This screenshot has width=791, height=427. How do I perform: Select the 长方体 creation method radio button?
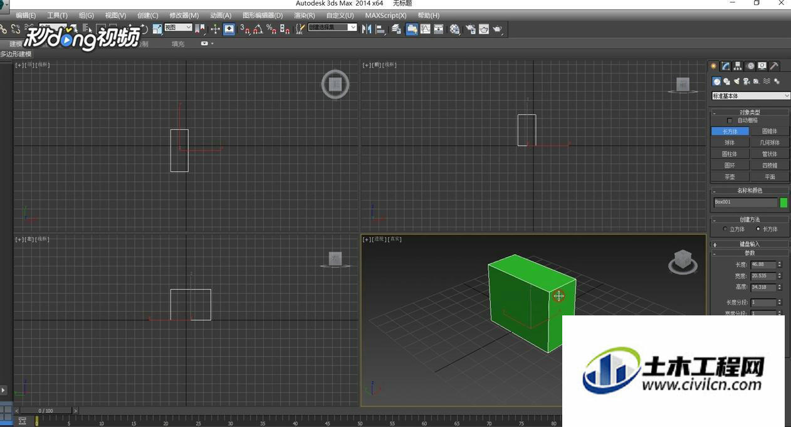tap(758, 229)
